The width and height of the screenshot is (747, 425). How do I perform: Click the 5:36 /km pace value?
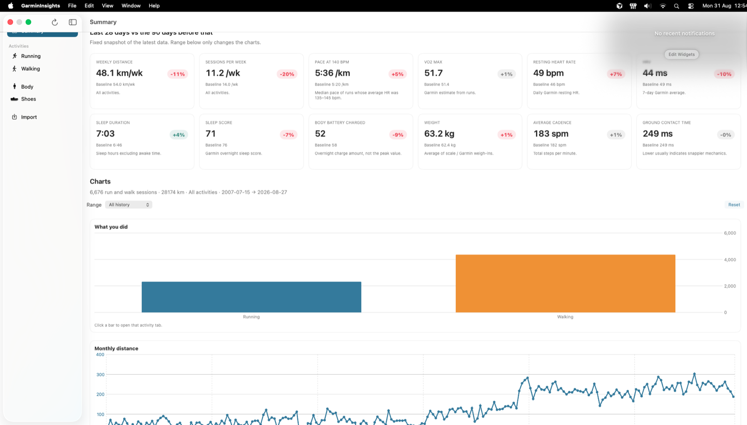coord(332,73)
